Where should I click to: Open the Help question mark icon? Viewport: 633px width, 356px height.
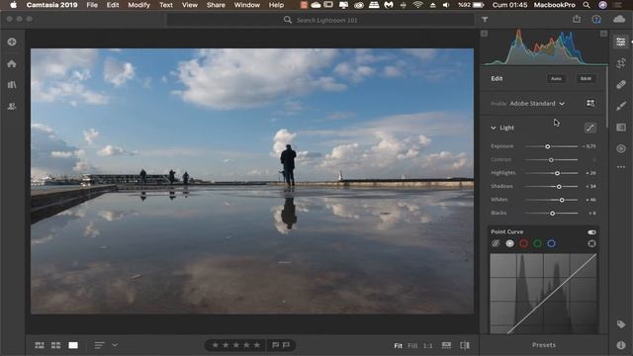coord(596,20)
